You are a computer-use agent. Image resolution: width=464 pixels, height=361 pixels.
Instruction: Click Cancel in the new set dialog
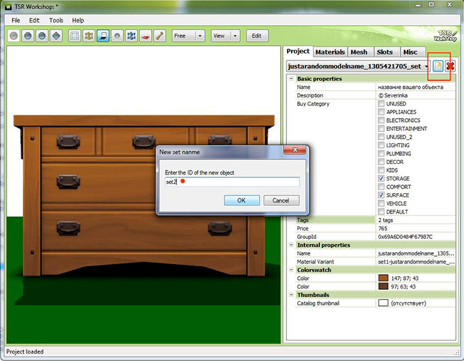coord(281,200)
